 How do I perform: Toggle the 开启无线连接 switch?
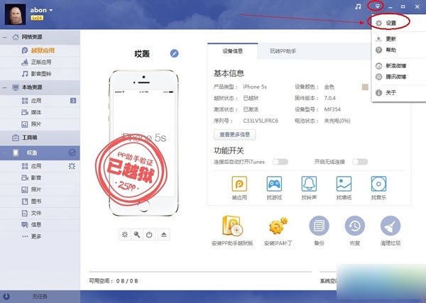[x=360, y=162]
